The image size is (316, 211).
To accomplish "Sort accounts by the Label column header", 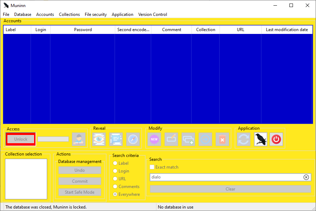I will [x=17, y=30].
